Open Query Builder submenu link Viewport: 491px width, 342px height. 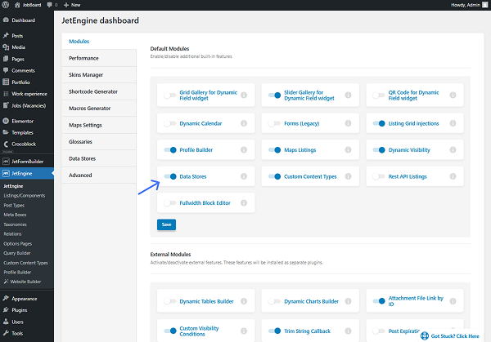[x=17, y=253]
